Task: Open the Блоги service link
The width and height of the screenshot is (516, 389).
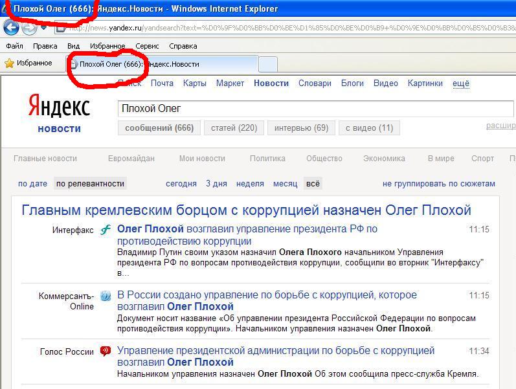Action: (352, 83)
